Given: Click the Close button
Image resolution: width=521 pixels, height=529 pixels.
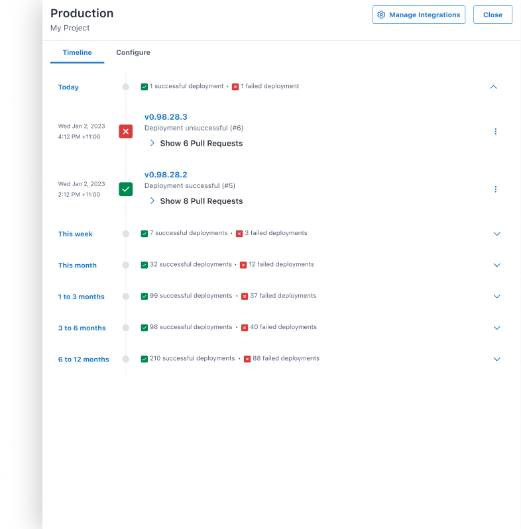Looking at the screenshot, I should tap(492, 15).
